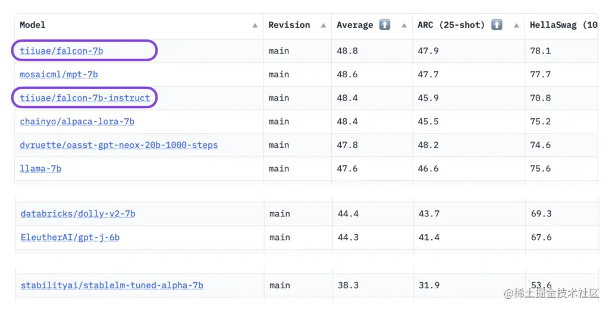Select the 74.6 HellaSwag cell for oasst-gpt-neox
This screenshot has height=309, width=609.
point(561,145)
